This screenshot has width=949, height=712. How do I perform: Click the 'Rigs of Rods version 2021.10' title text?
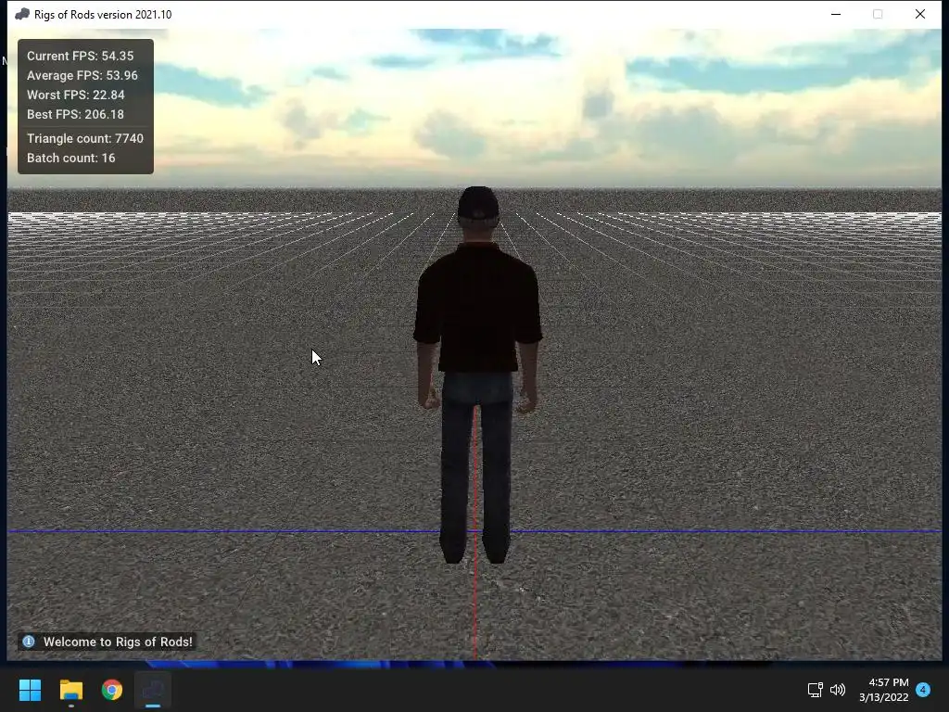tap(103, 15)
